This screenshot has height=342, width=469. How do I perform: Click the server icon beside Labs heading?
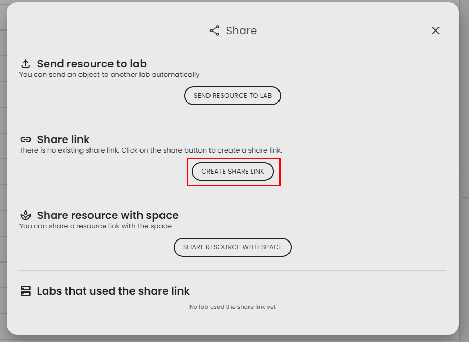point(25,291)
